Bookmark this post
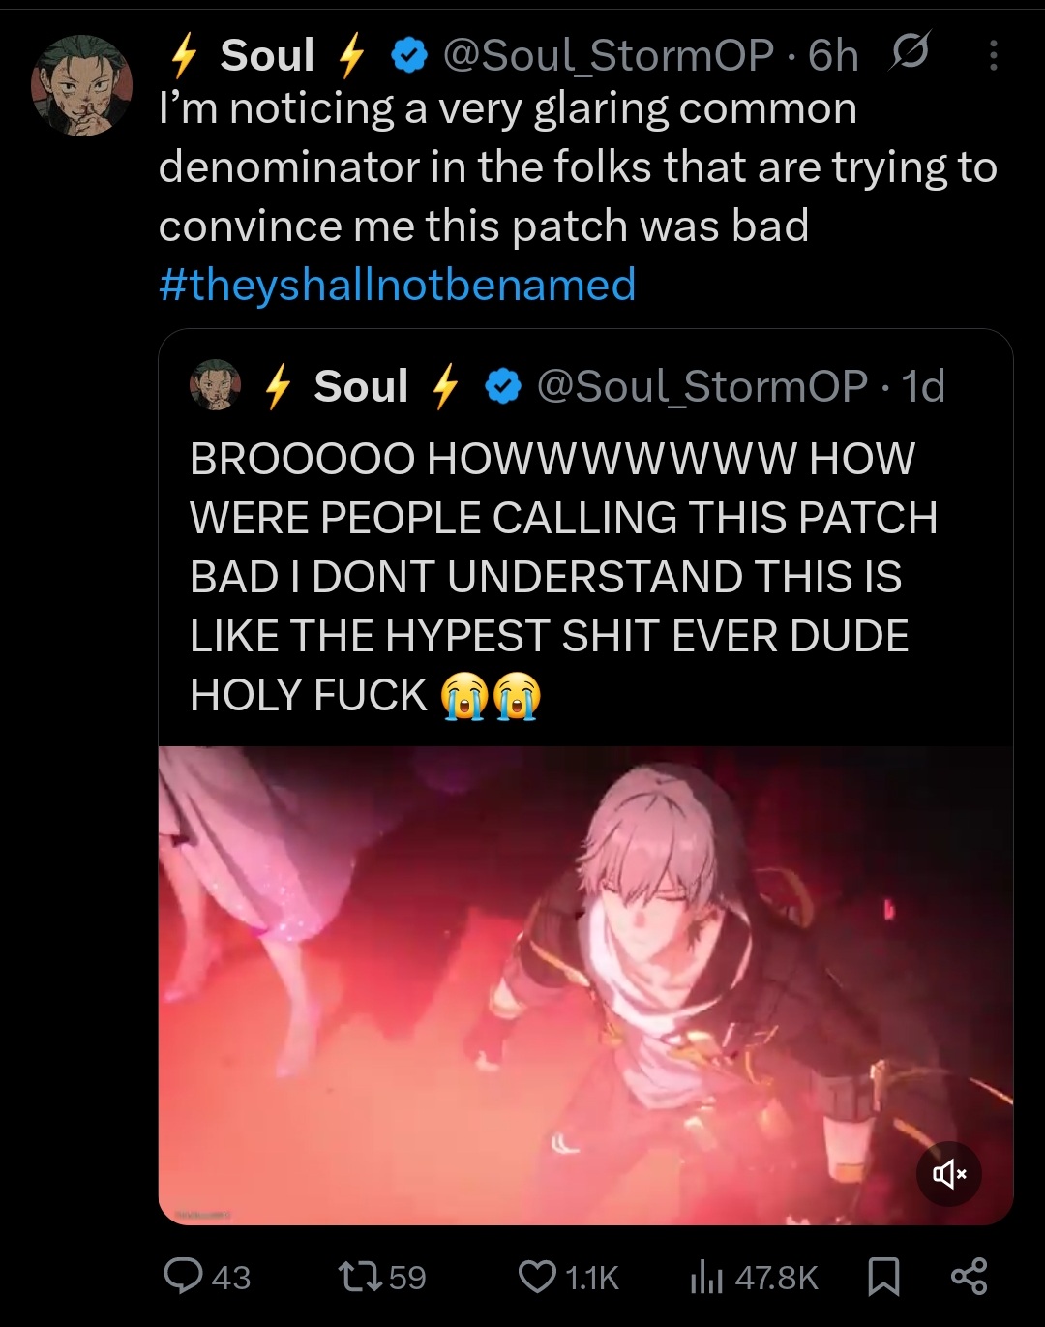Screen dimensions: 1045x1327 883,1277
